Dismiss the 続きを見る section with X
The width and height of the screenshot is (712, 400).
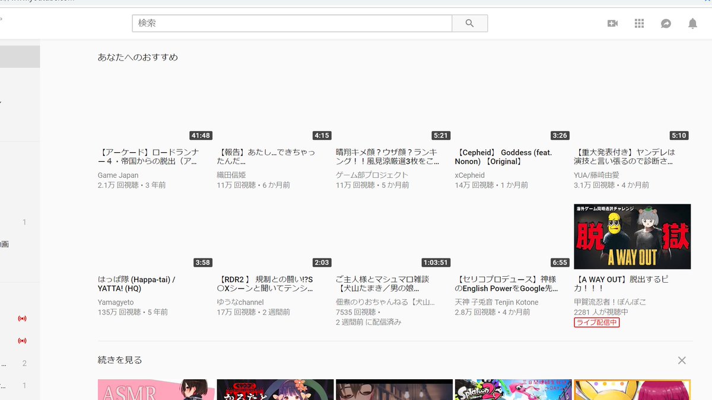[682, 360]
